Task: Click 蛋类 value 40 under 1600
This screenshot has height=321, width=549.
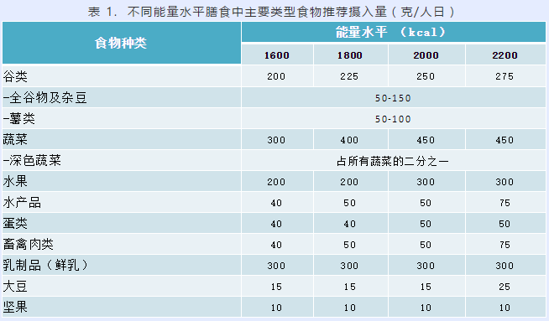Action: tap(276, 224)
